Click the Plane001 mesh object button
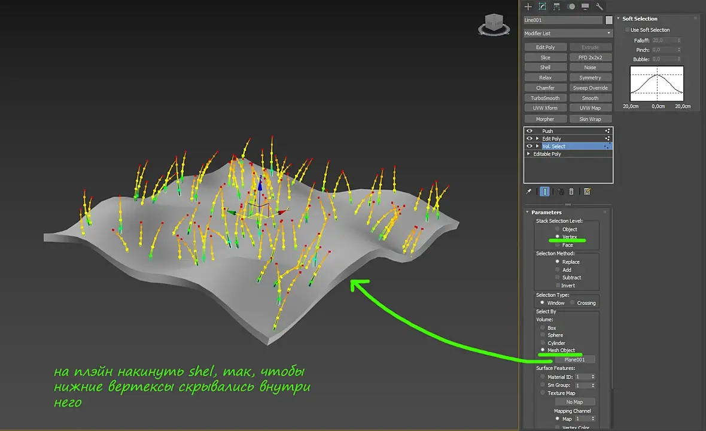 574,360
